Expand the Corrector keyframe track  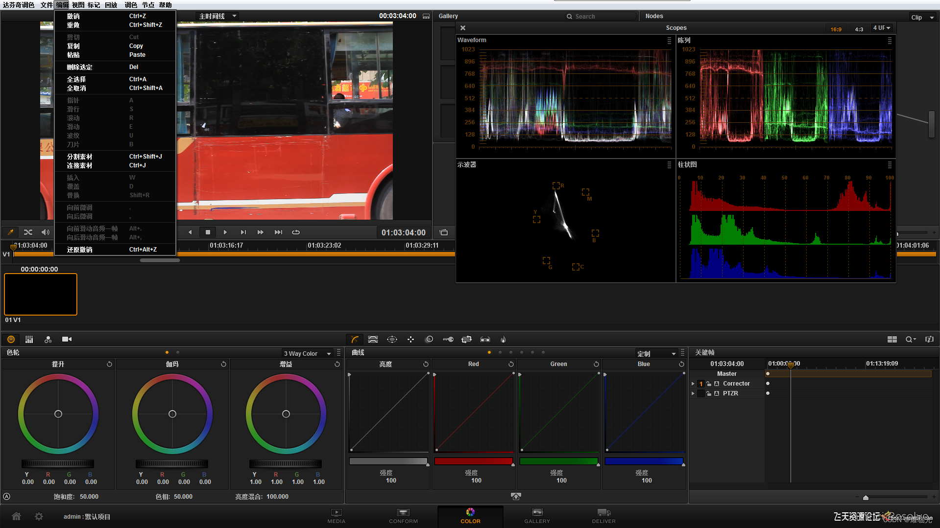(693, 384)
